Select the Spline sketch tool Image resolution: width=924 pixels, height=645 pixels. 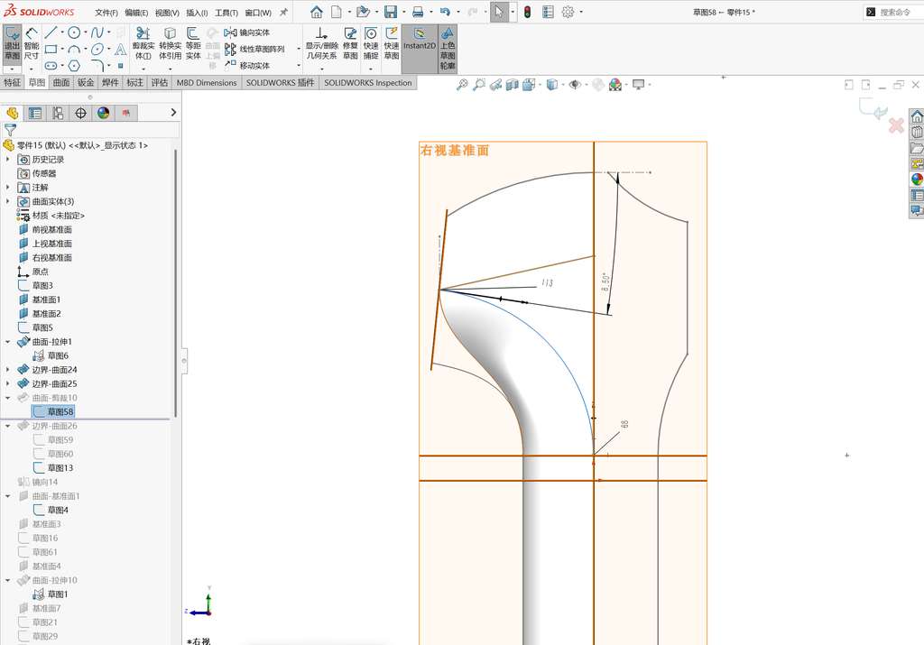point(97,32)
